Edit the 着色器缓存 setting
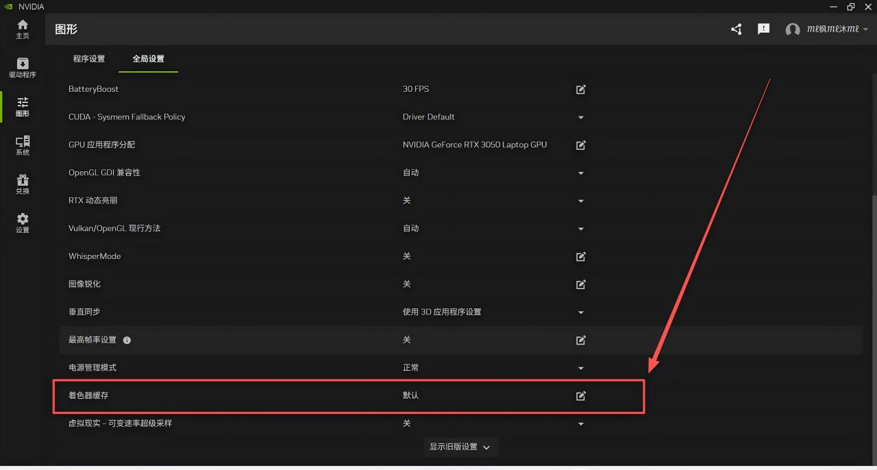Viewport: 877px width, 470px height. pyautogui.click(x=581, y=395)
